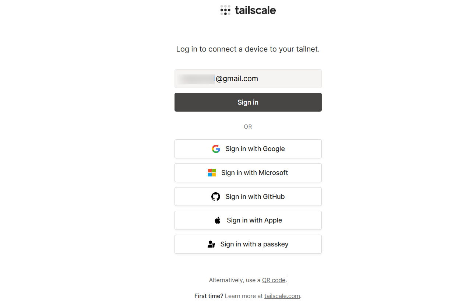Select the "Sign in with Microsoft" label
Image resolution: width=458 pixels, height=305 pixels.
click(x=254, y=173)
